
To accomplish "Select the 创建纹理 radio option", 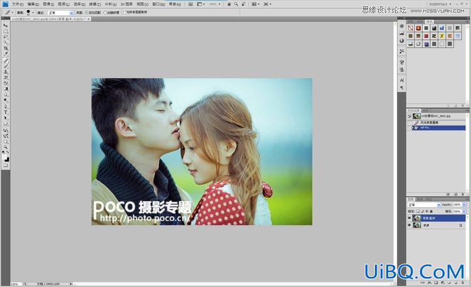I will point(105,13).
